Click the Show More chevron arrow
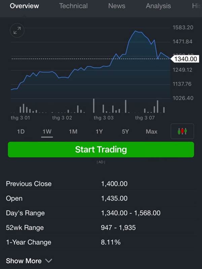The image size is (202, 269). (49, 261)
